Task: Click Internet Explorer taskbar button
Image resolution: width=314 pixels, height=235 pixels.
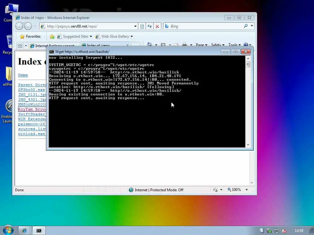Action: [x=24, y=231]
